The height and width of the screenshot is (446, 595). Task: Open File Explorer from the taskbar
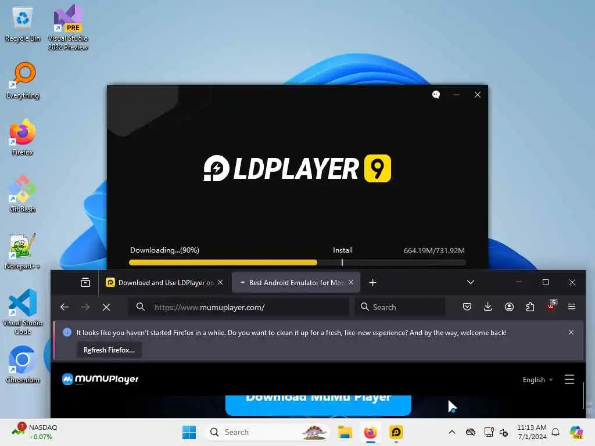click(x=345, y=432)
